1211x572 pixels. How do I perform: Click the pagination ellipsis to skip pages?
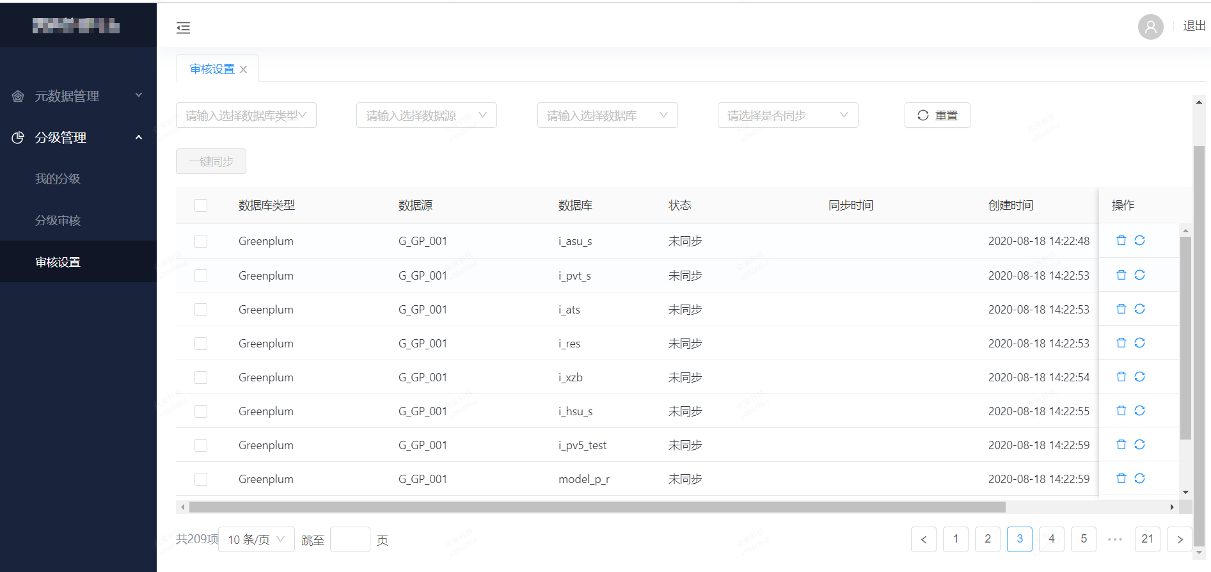1115,539
